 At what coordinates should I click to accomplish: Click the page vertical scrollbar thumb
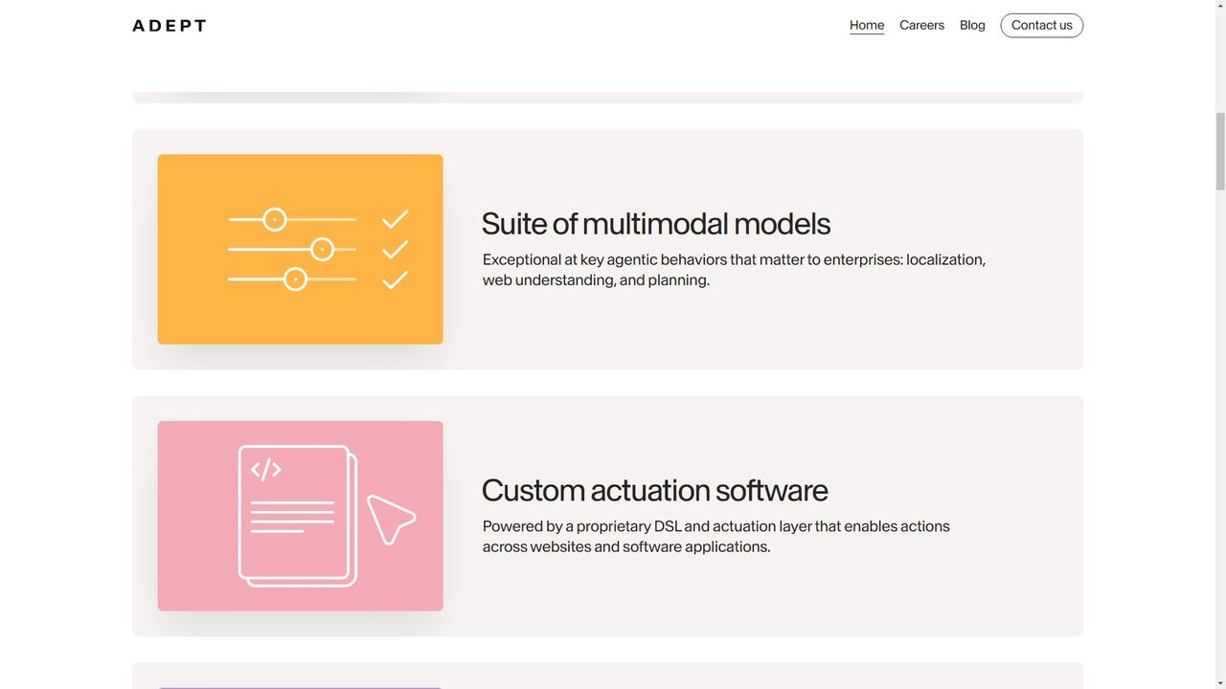tap(1220, 150)
